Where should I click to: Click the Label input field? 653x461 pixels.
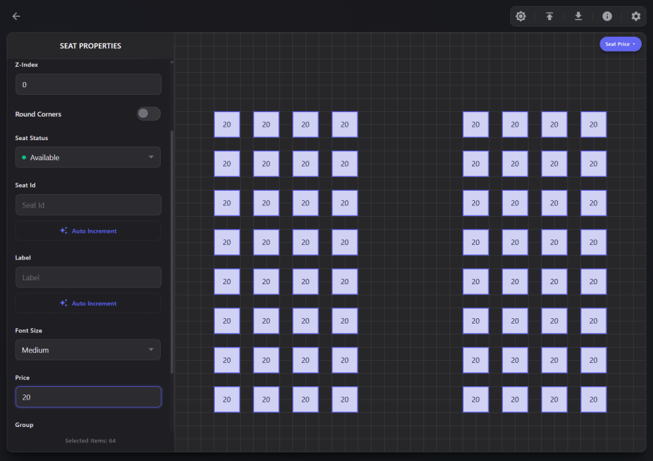(x=88, y=278)
